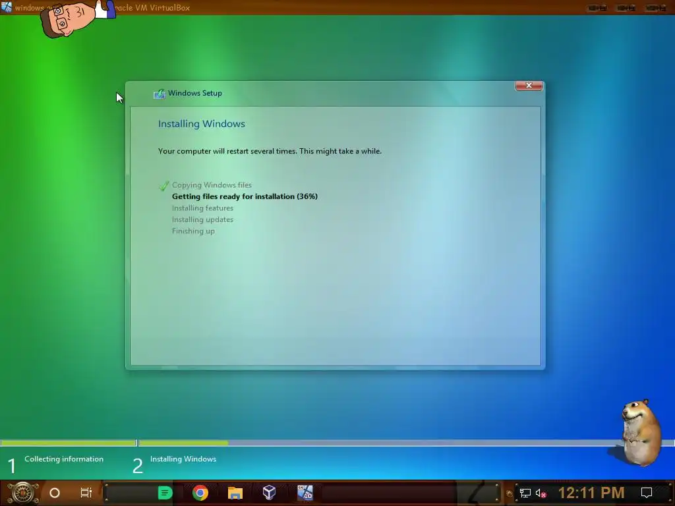The image size is (675, 506).
Task: Click the 'Collecting information' stage label
Action: (x=64, y=459)
